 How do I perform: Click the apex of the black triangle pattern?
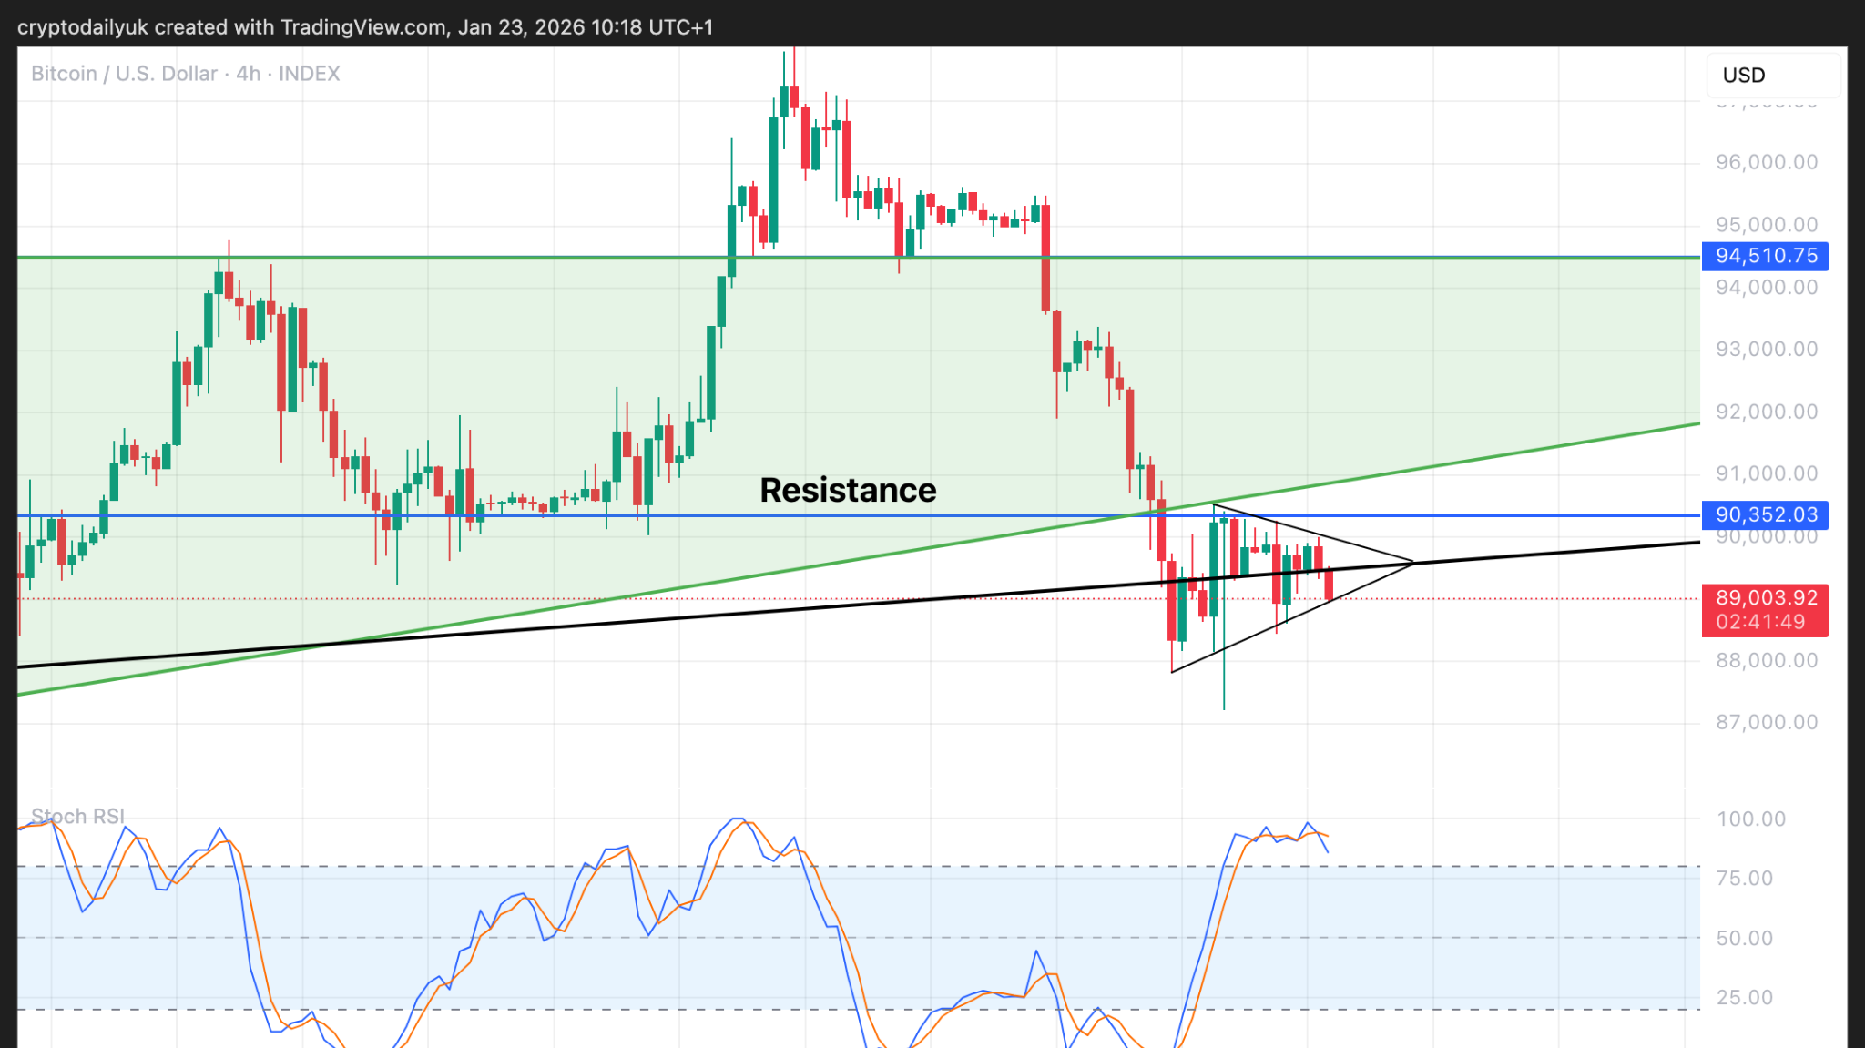pyautogui.click(x=1412, y=563)
